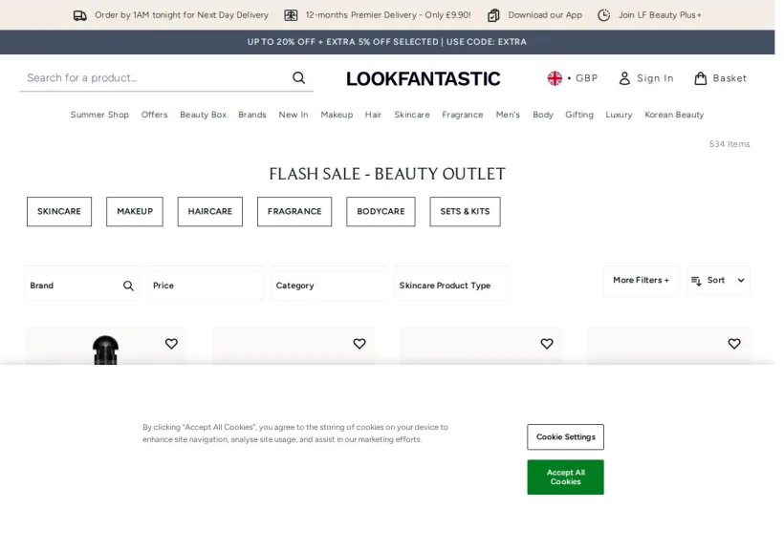Click wishlist heart on second product card
This screenshot has height=551, width=784.
pos(359,344)
